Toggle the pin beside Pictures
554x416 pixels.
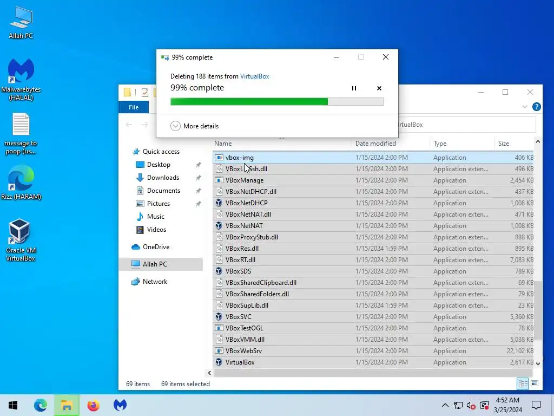pyautogui.click(x=198, y=204)
